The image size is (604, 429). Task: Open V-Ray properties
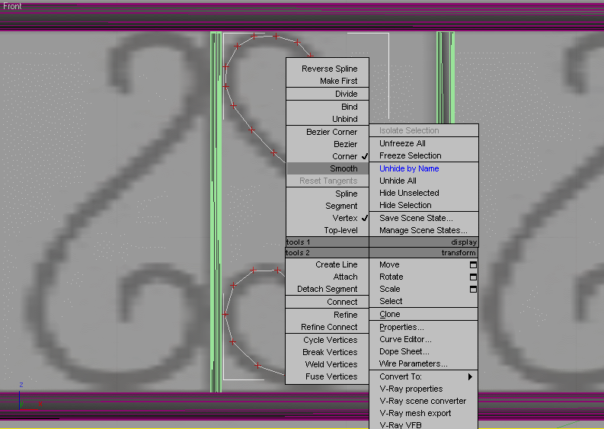(411, 389)
